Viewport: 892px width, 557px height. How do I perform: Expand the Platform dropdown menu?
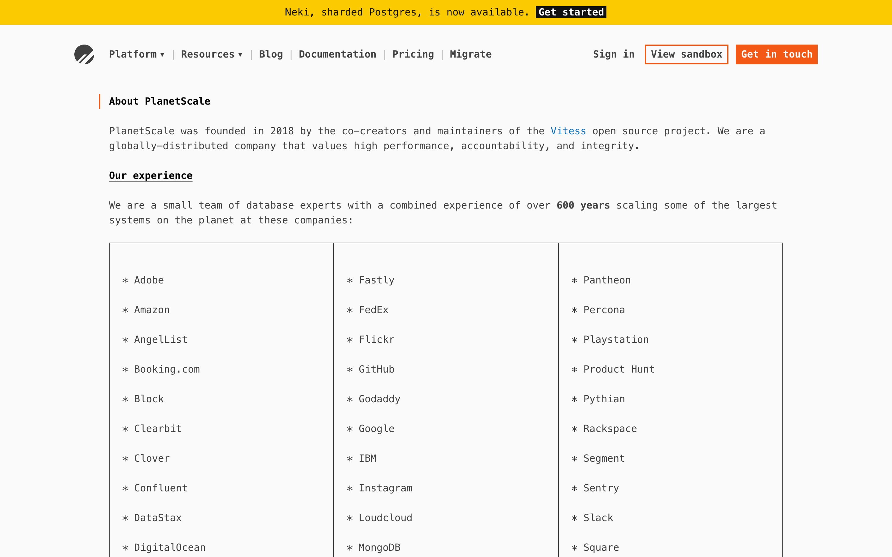click(136, 54)
